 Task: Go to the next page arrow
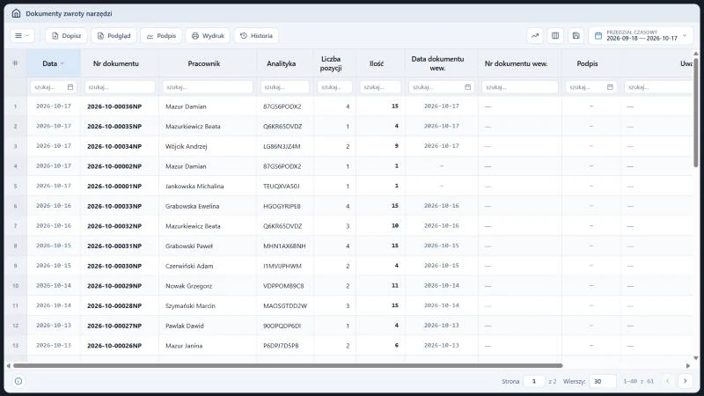(x=686, y=381)
